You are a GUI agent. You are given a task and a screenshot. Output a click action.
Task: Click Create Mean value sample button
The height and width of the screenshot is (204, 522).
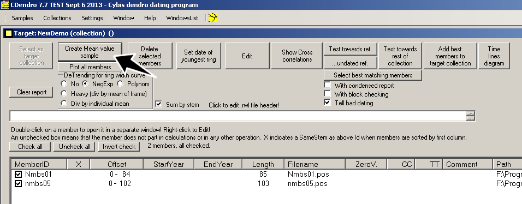coord(90,52)
